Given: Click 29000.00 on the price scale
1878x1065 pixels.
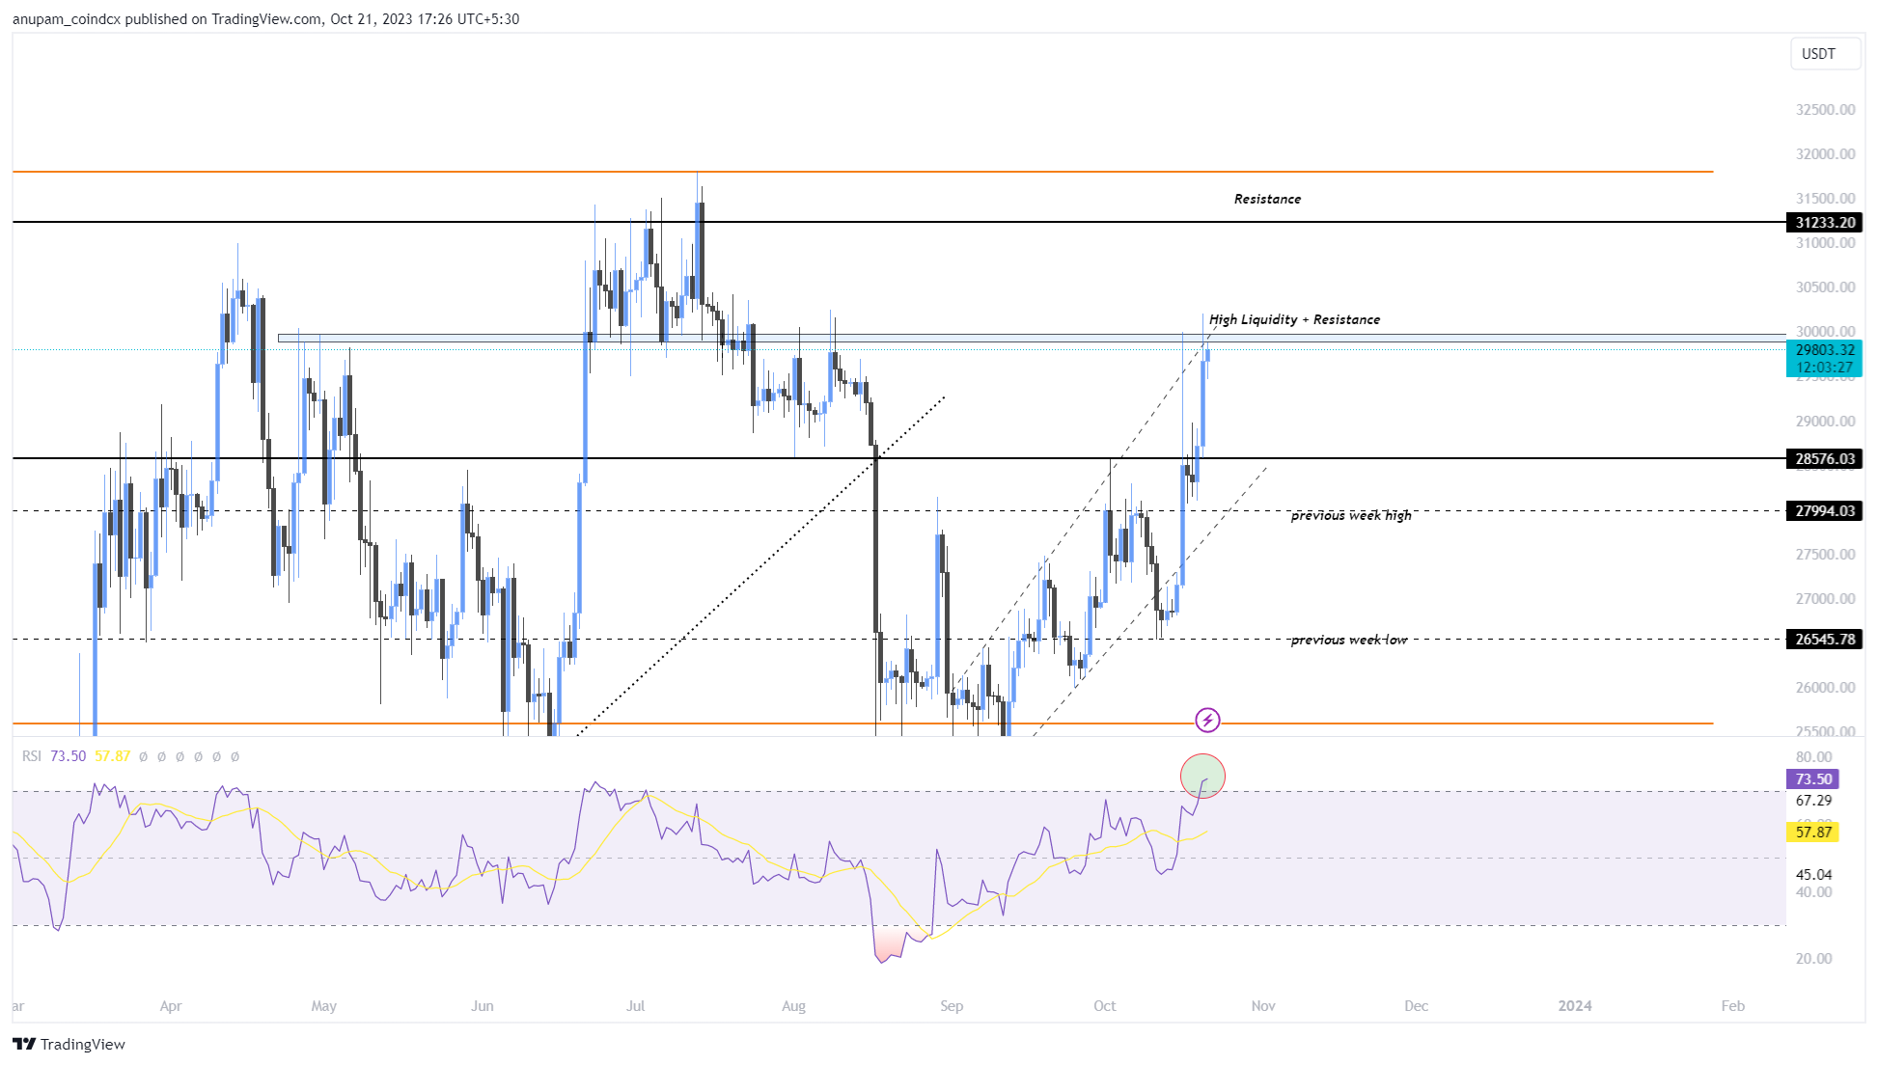Looking at the screenshot, I should click(x=1825, y=422).
